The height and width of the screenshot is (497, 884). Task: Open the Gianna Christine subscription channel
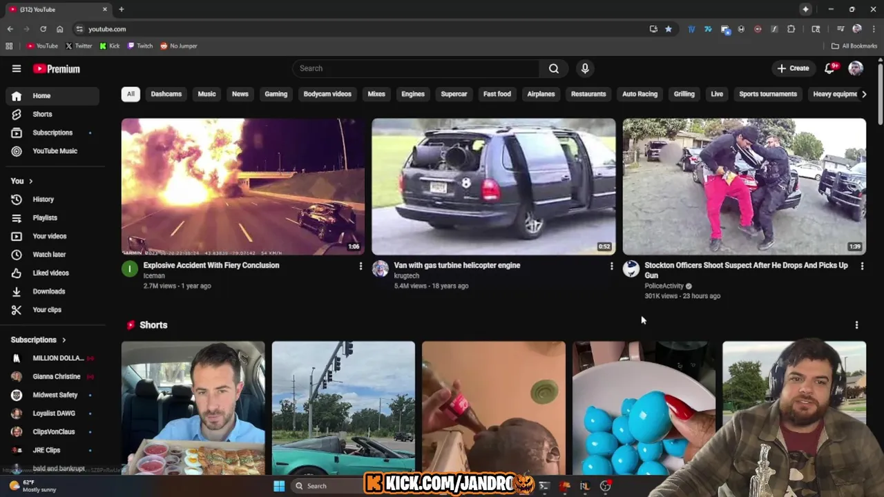pyautogui.click(x=52, y=377)
